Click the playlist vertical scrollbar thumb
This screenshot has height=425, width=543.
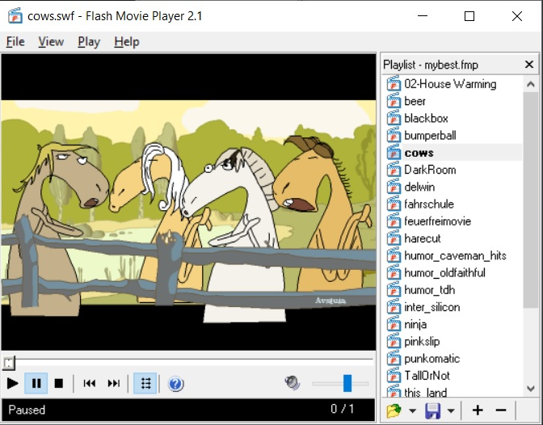click(530, 200)
